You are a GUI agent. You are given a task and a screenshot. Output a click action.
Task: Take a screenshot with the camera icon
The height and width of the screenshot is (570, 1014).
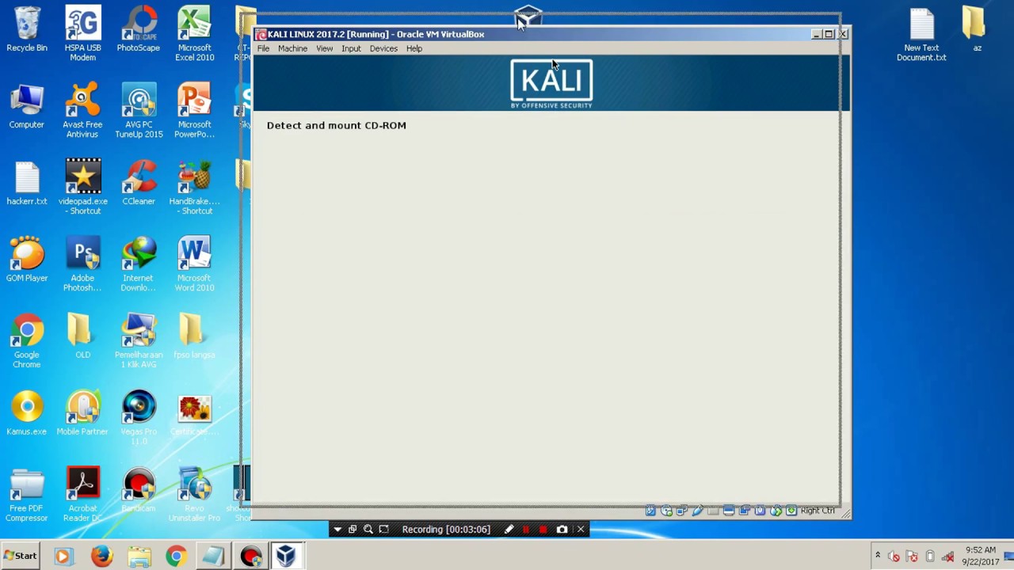(562, 530)
